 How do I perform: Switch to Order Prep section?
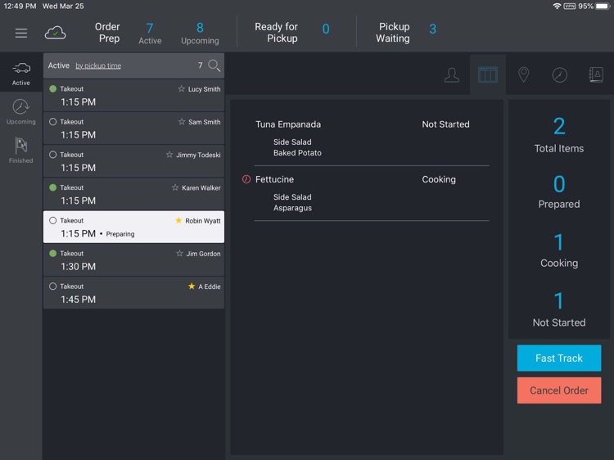pos(108,33)
